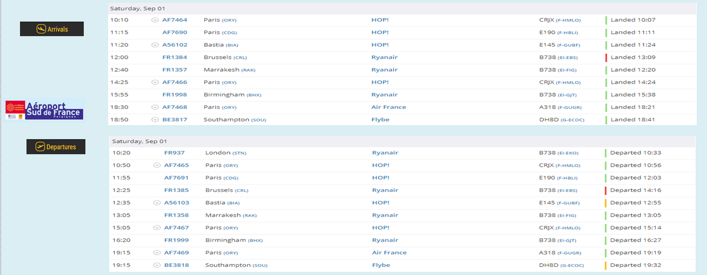Click Marrakesh destination in FR1358 row
The height and width of the screenshot is (275, 707).
pos(223,215)
